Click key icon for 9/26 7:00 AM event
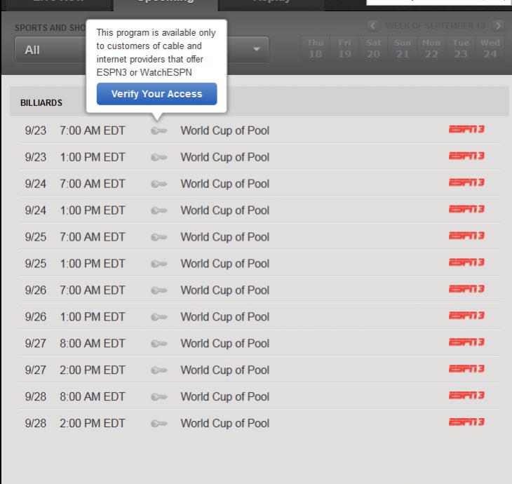The height and width of the screenshot is (484, 512). (159, 290)
